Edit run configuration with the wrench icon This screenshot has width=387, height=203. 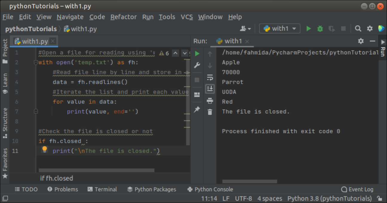197,65
